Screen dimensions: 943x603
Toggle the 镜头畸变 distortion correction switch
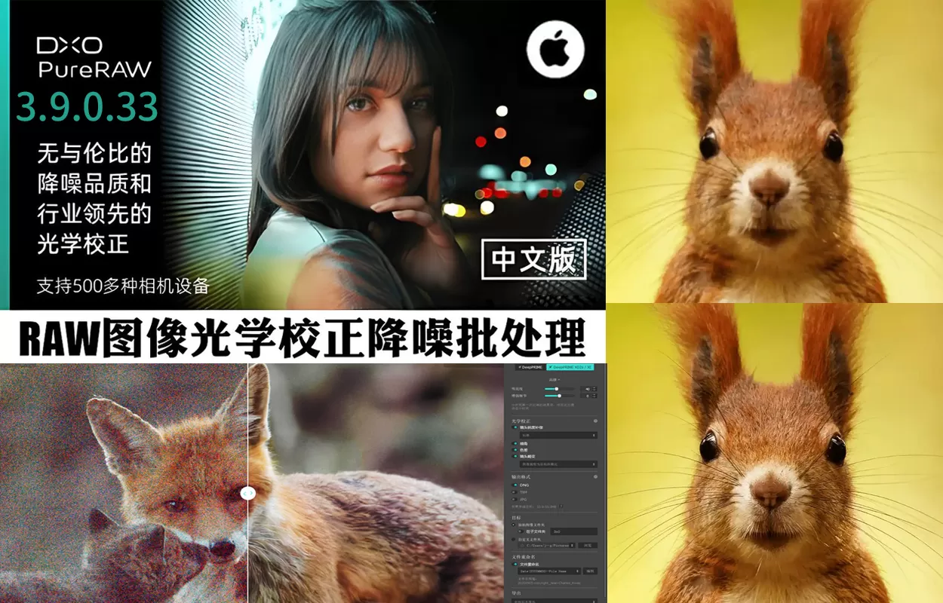515,457
